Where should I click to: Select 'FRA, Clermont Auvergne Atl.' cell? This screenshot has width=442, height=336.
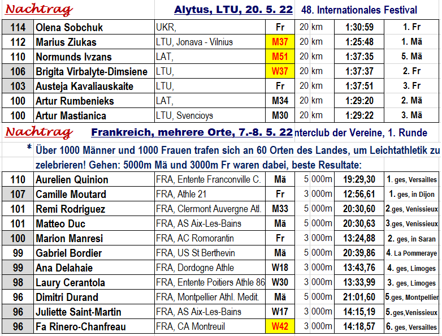(210, 209)
